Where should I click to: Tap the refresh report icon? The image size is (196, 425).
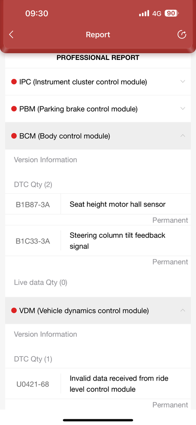182,35
